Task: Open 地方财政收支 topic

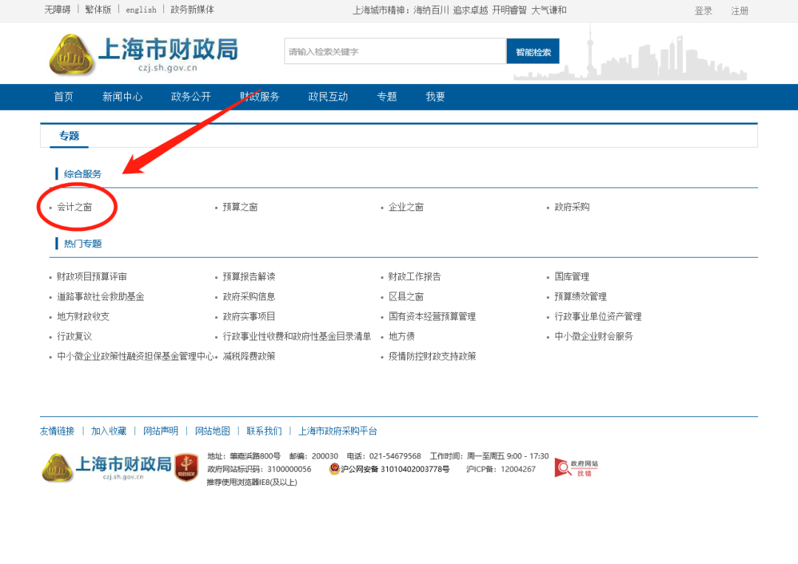Action: [x=83, y=317]
